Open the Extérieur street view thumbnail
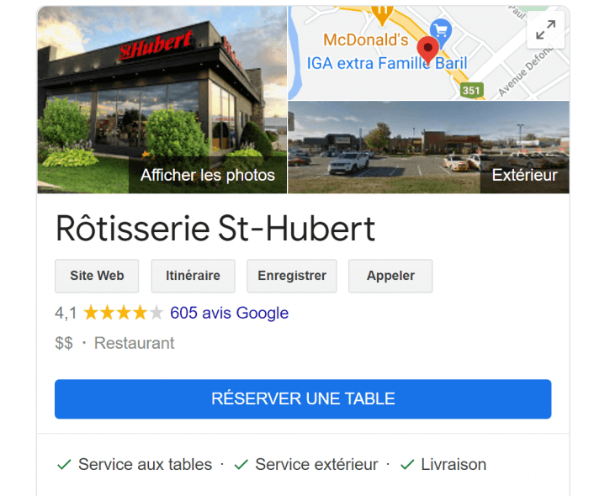589x496 pixels. [x=428, y=147]
